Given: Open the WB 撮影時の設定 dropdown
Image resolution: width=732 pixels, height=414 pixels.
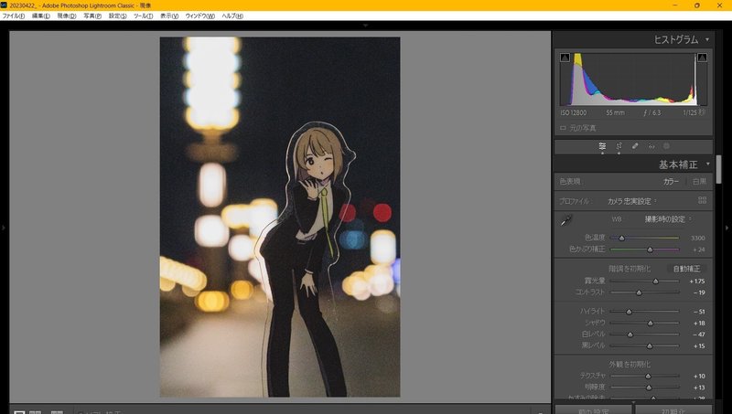Looking at the screenshot, I should click(x=668, y=219).
